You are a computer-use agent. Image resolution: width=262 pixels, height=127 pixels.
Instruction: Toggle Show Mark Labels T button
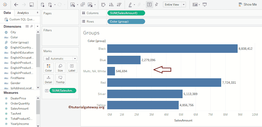149,5
